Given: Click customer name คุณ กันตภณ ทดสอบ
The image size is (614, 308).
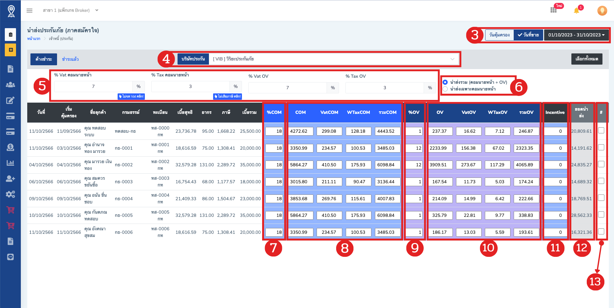Looking at the screenshot, I should point(95,216).
